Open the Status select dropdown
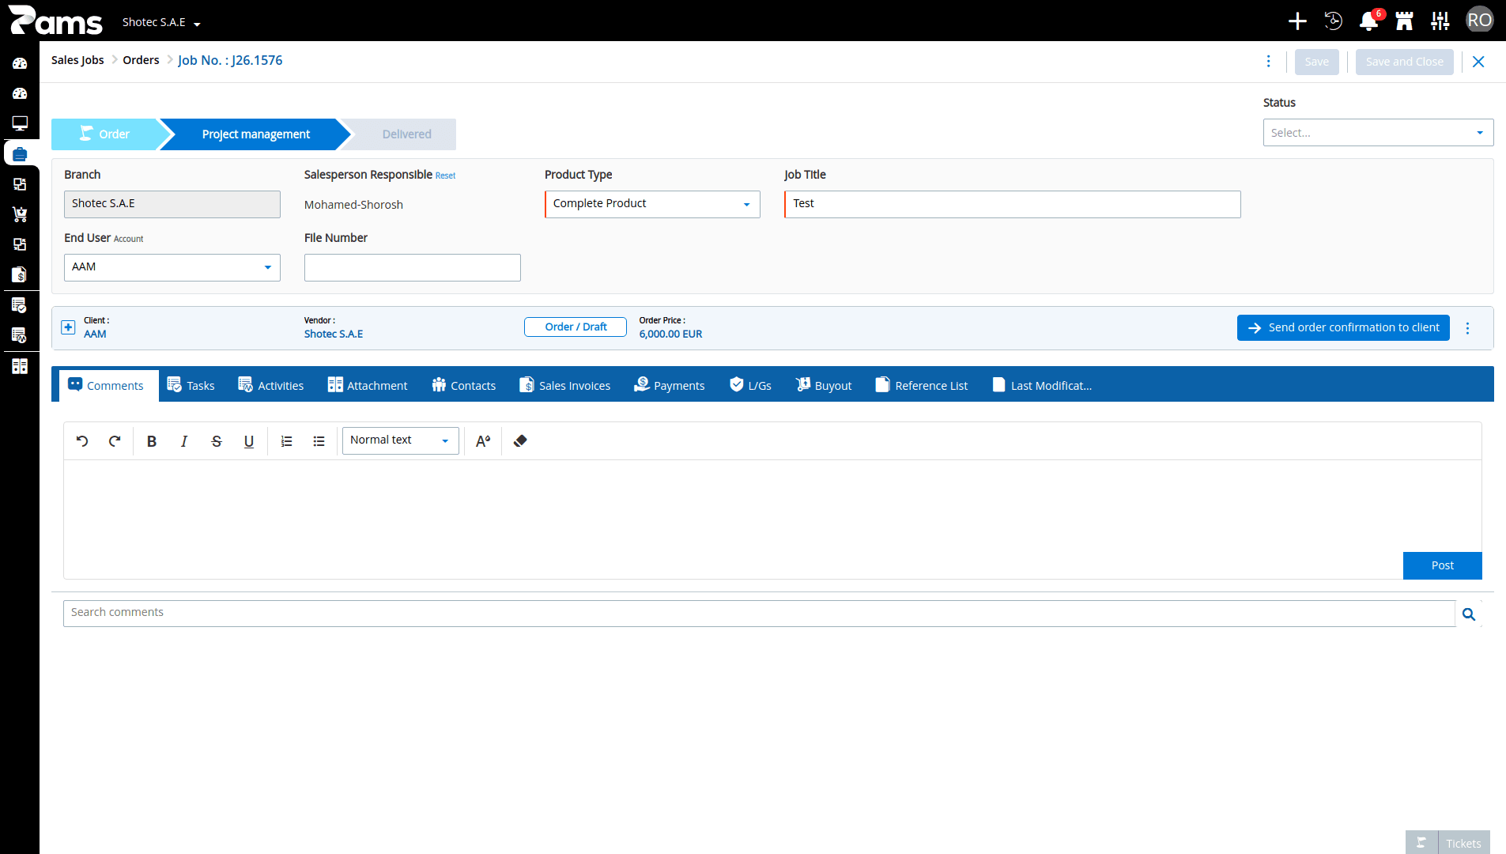 point(1378,133)
